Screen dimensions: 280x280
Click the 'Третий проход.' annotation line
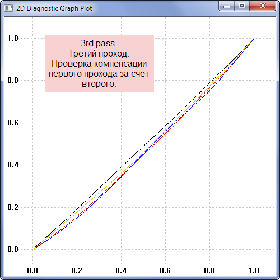(99, 54)
